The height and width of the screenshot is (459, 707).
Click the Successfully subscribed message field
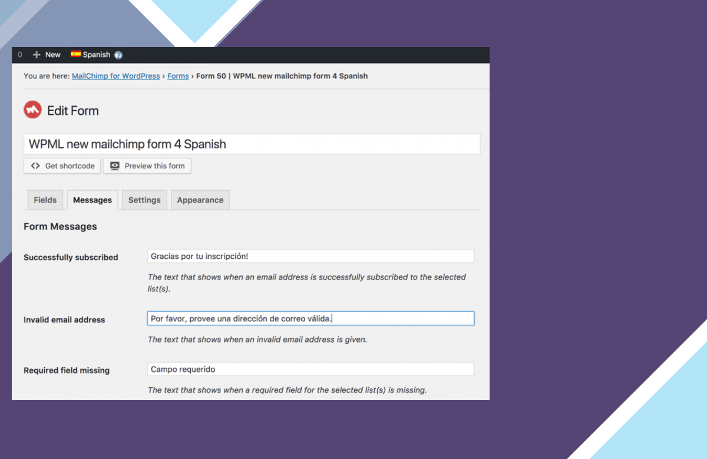tap(310, 256)
